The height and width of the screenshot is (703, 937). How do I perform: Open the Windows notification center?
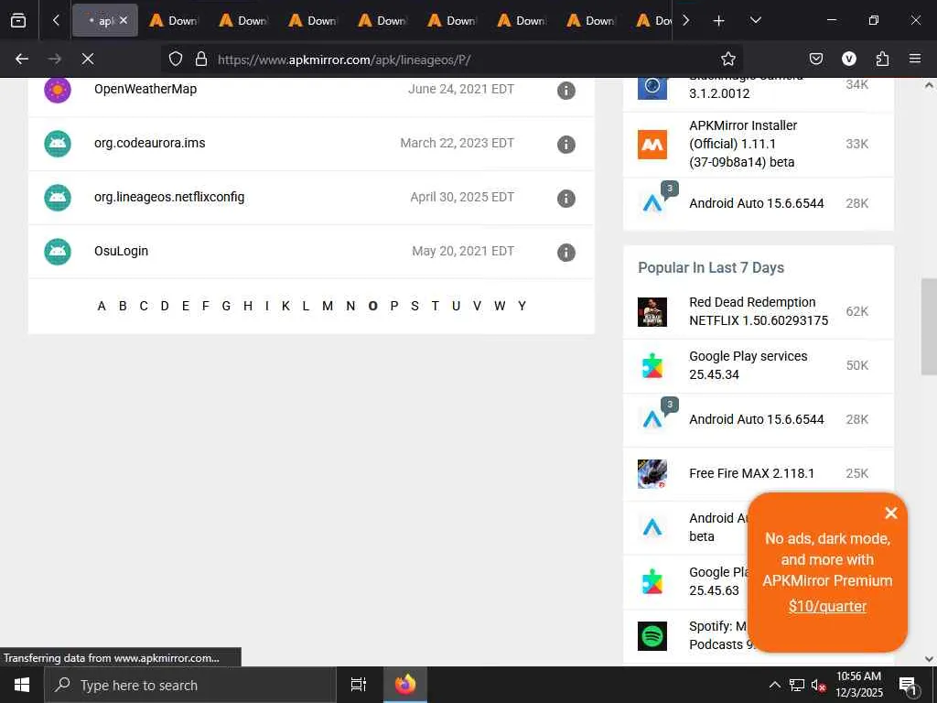coord(909,687)
